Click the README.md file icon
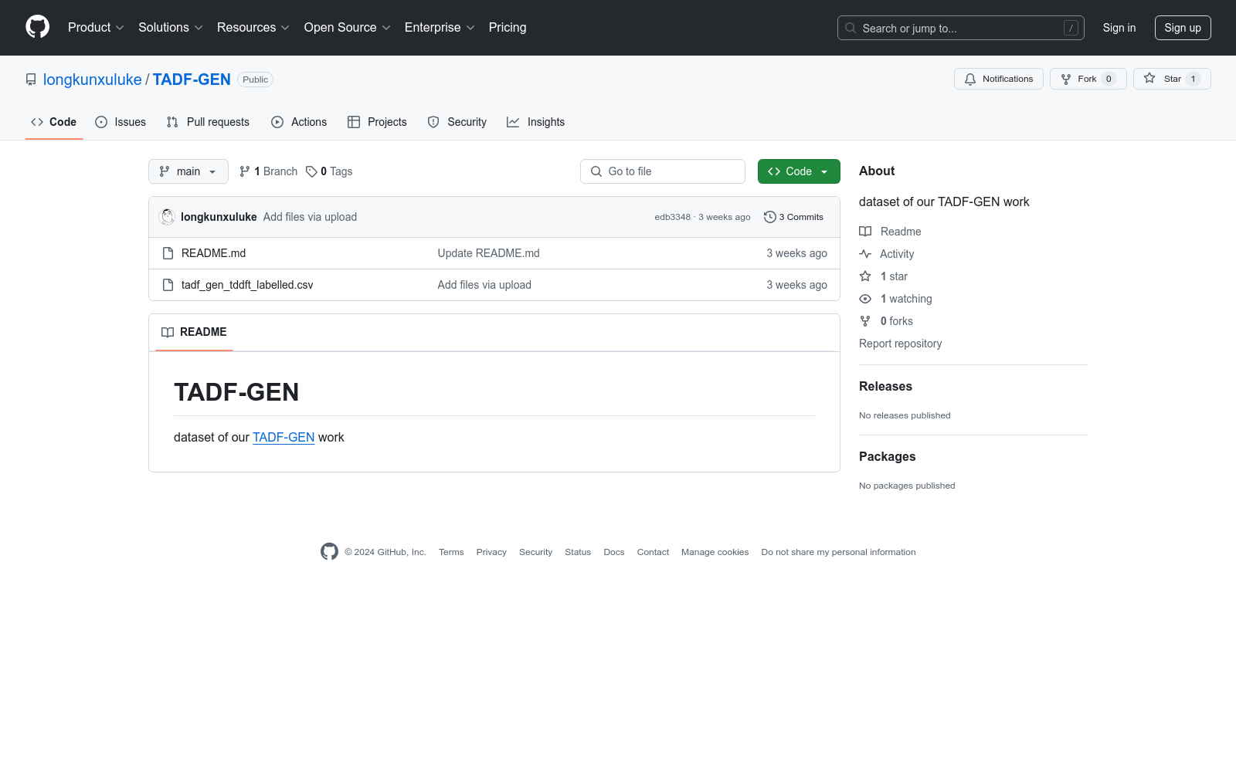1236x772 pixels. (x=168, y=253)
